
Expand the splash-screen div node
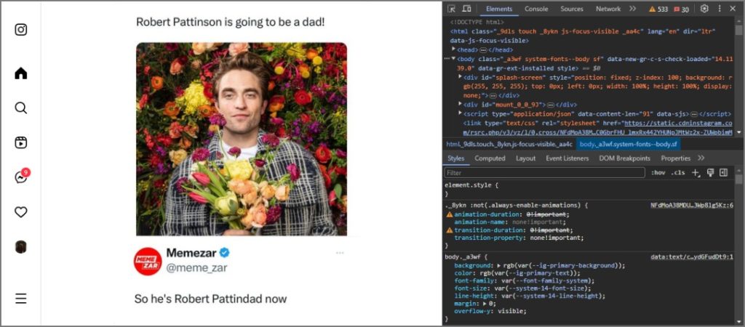(x=460, y=76)
